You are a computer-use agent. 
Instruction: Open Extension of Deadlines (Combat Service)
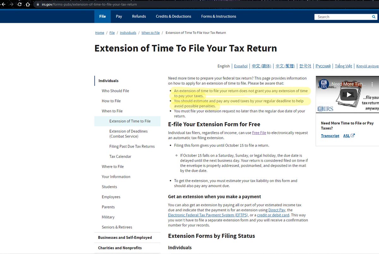[x=129, y=134]
